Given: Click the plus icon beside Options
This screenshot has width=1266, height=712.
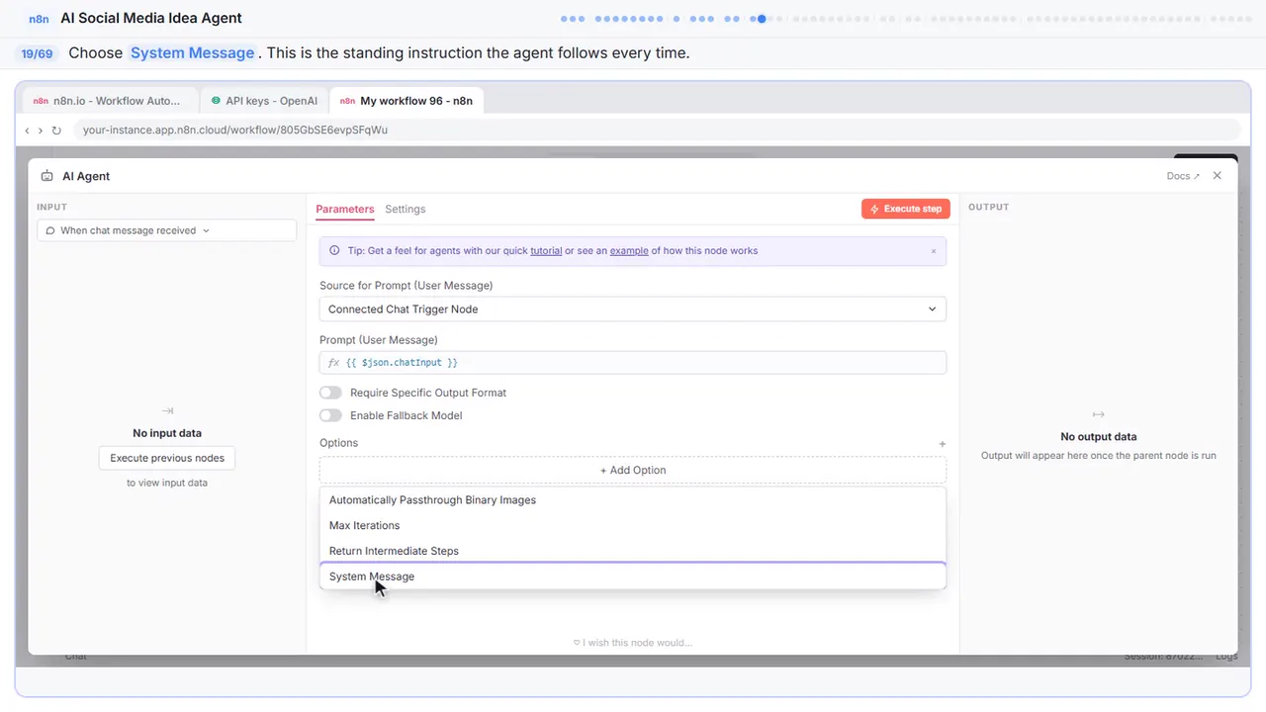Looking at the screenshot, I should (942, 444).
